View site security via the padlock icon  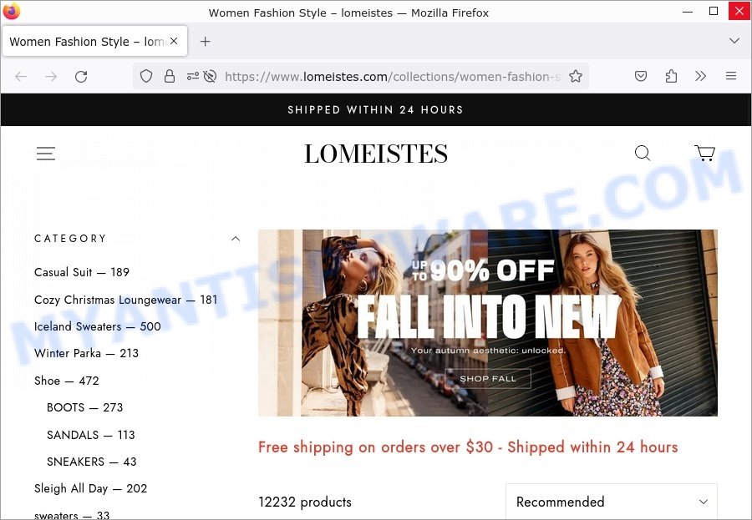pos(170,76)
